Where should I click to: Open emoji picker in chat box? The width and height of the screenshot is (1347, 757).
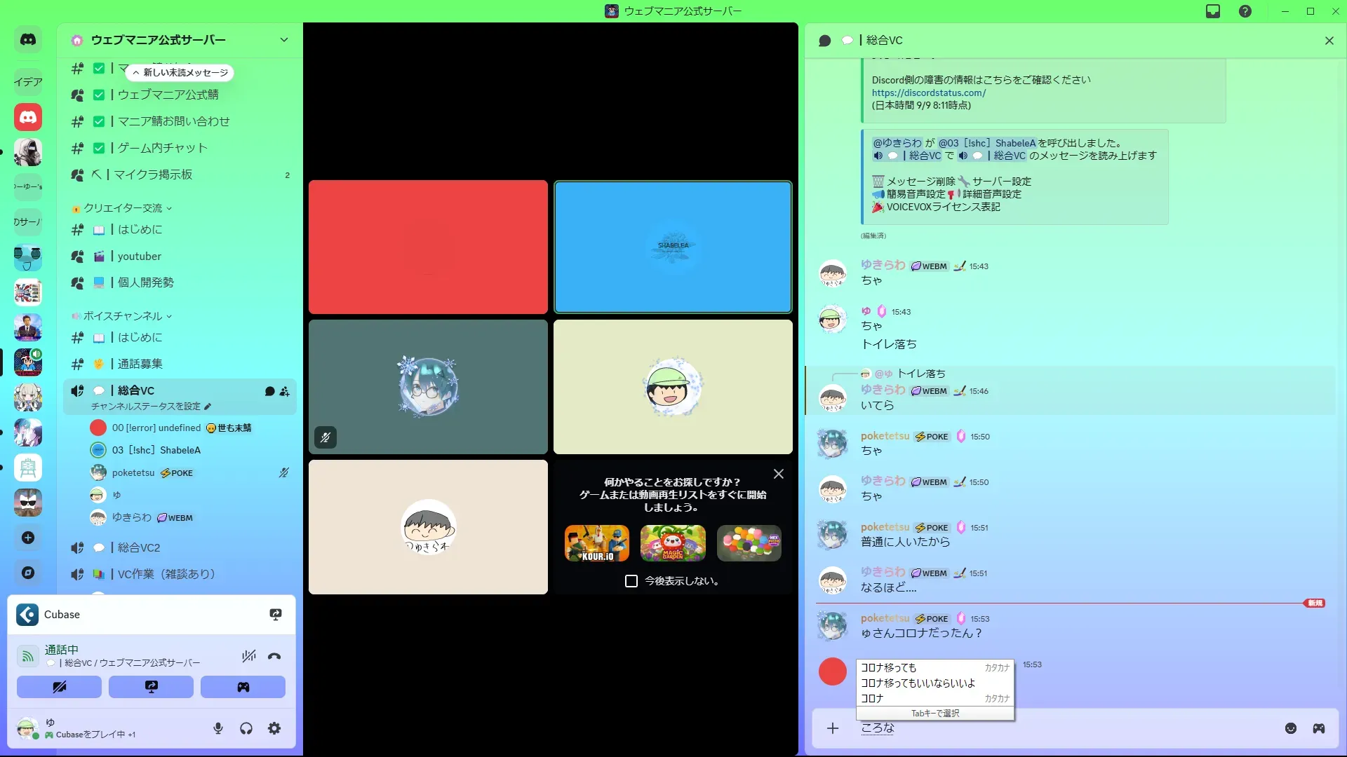(1291, 728)
